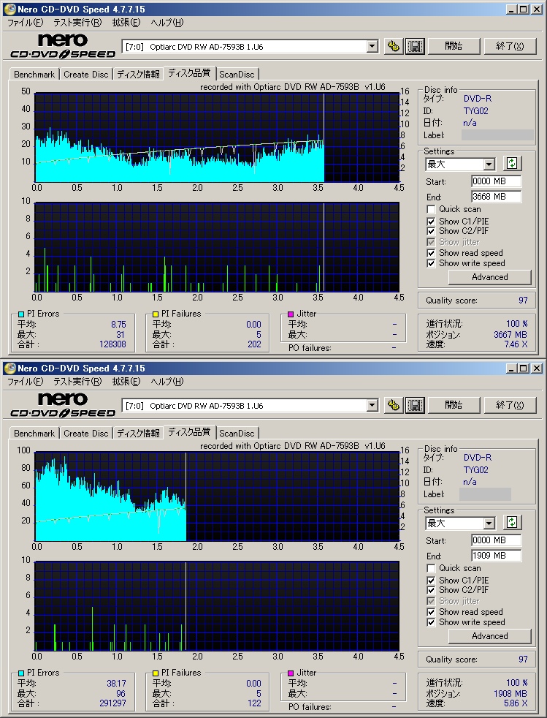Open テスト実行(R) menu in top window
This screenshot has height=718, width=547.
tap(77, 23)
